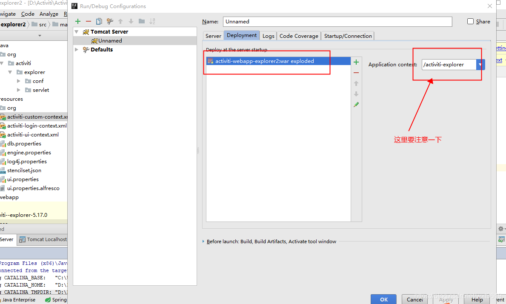Open the Help button
This screenshot has width=506, height=304.
tap(477, 299)
